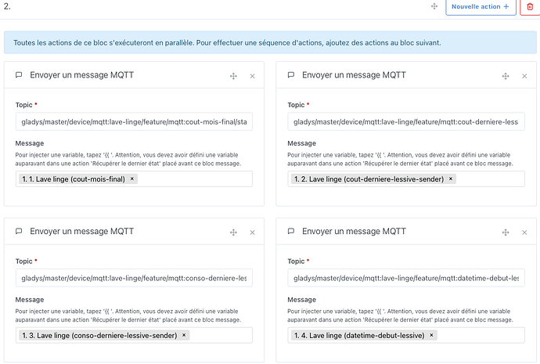Edit the topic field containing datetime-debut
Image resolution: width=540 pixels, height=364 pixels.
point(406,278)
